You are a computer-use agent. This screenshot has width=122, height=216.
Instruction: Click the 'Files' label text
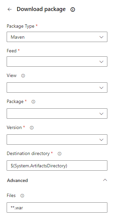11,195
